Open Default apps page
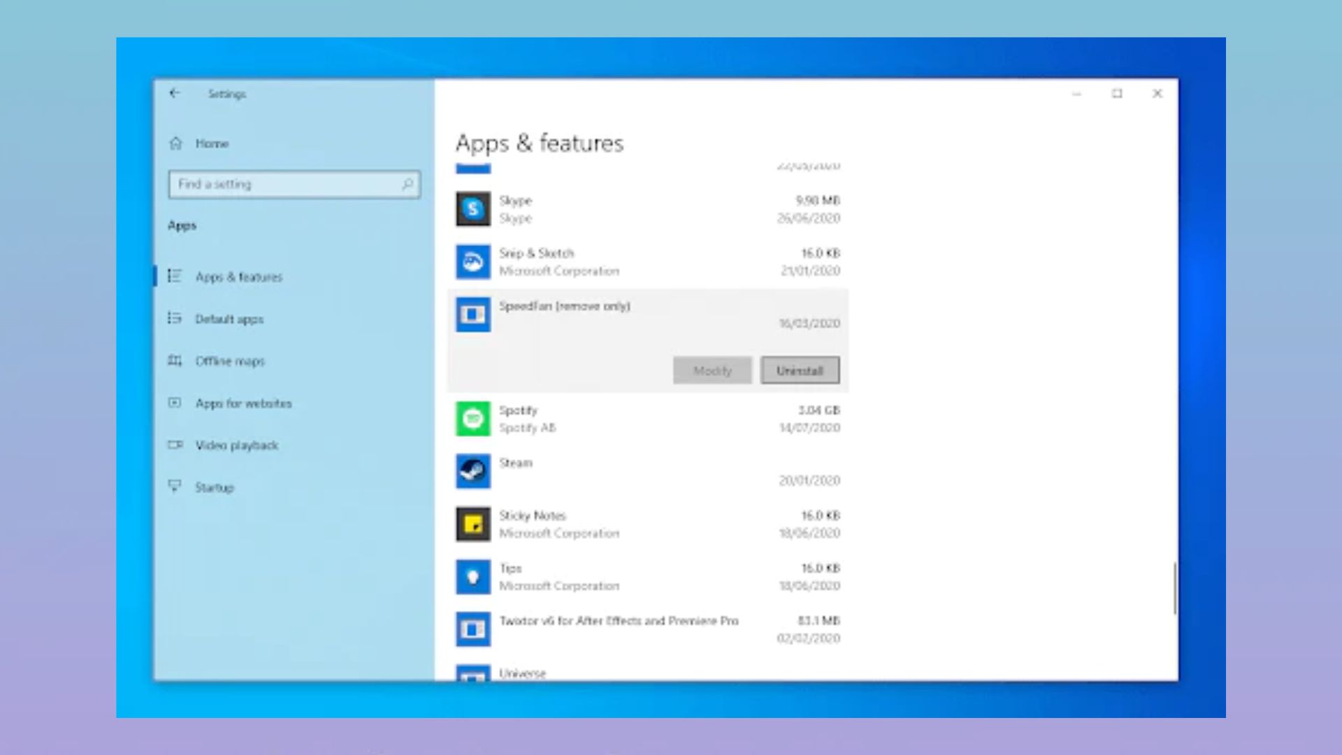Image resolution: width=1342 pixels, height=755 pixels. coord(229,319)
